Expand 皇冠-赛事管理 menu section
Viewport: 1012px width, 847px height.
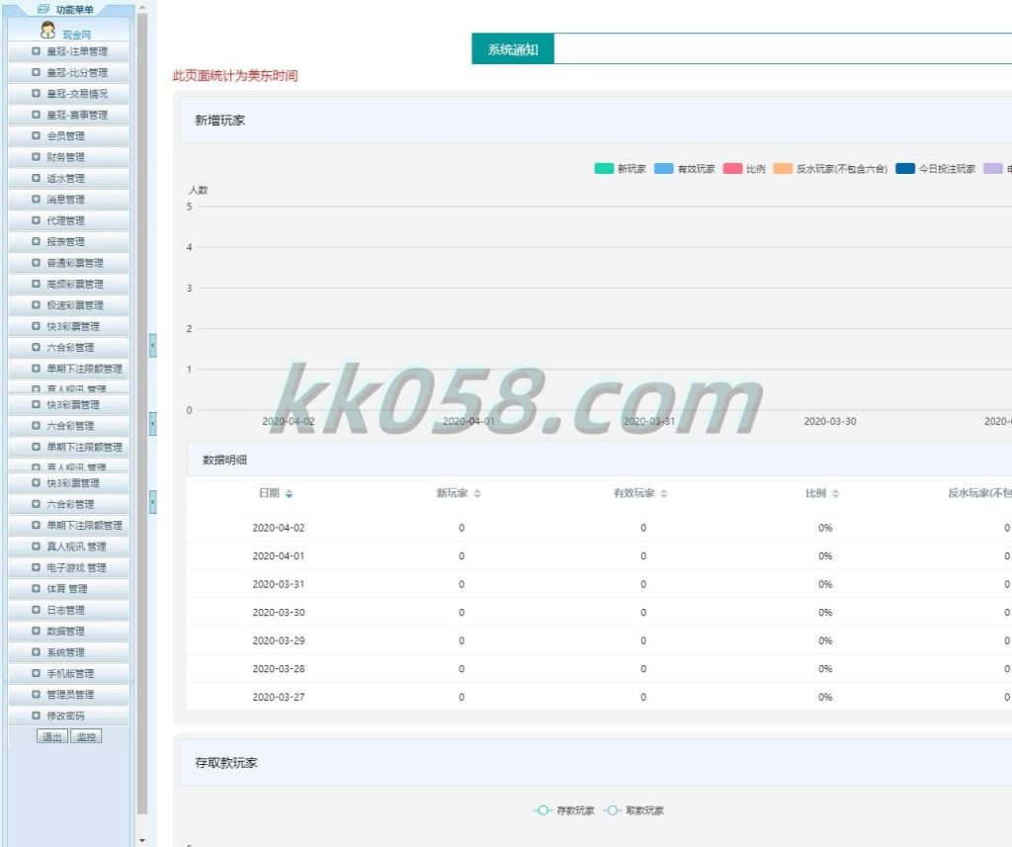69,115
